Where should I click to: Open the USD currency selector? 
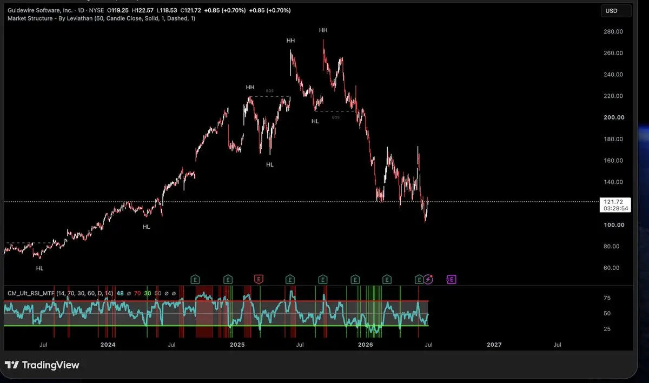[616, 11]
